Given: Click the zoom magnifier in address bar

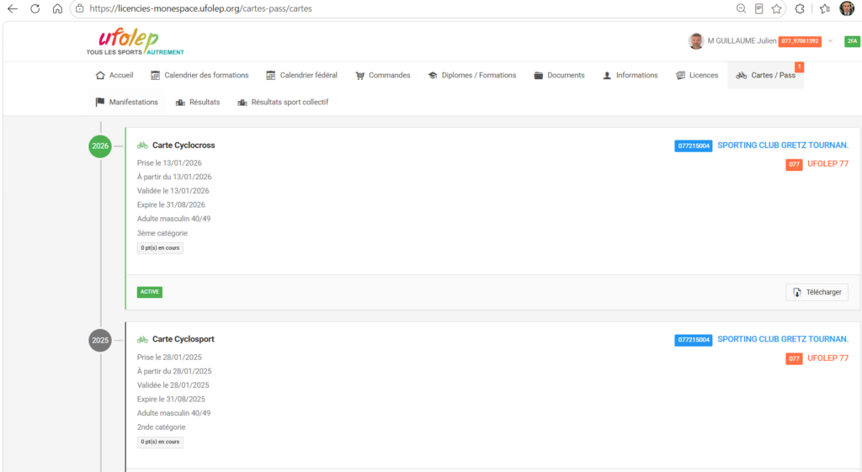Looking at the screenshot, I should pos(741,8).
